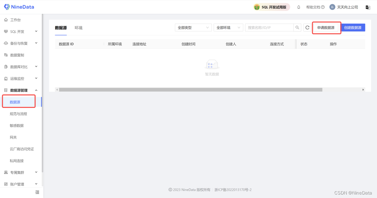The height and width of the screenshot is (198, 377).
Task: Expand the 数据库对比 menu chevron
Action: 36,66
